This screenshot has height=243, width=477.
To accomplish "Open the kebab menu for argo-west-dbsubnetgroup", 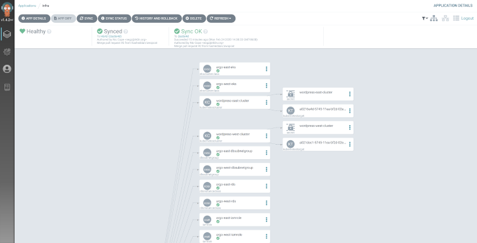I will (266, 169).
